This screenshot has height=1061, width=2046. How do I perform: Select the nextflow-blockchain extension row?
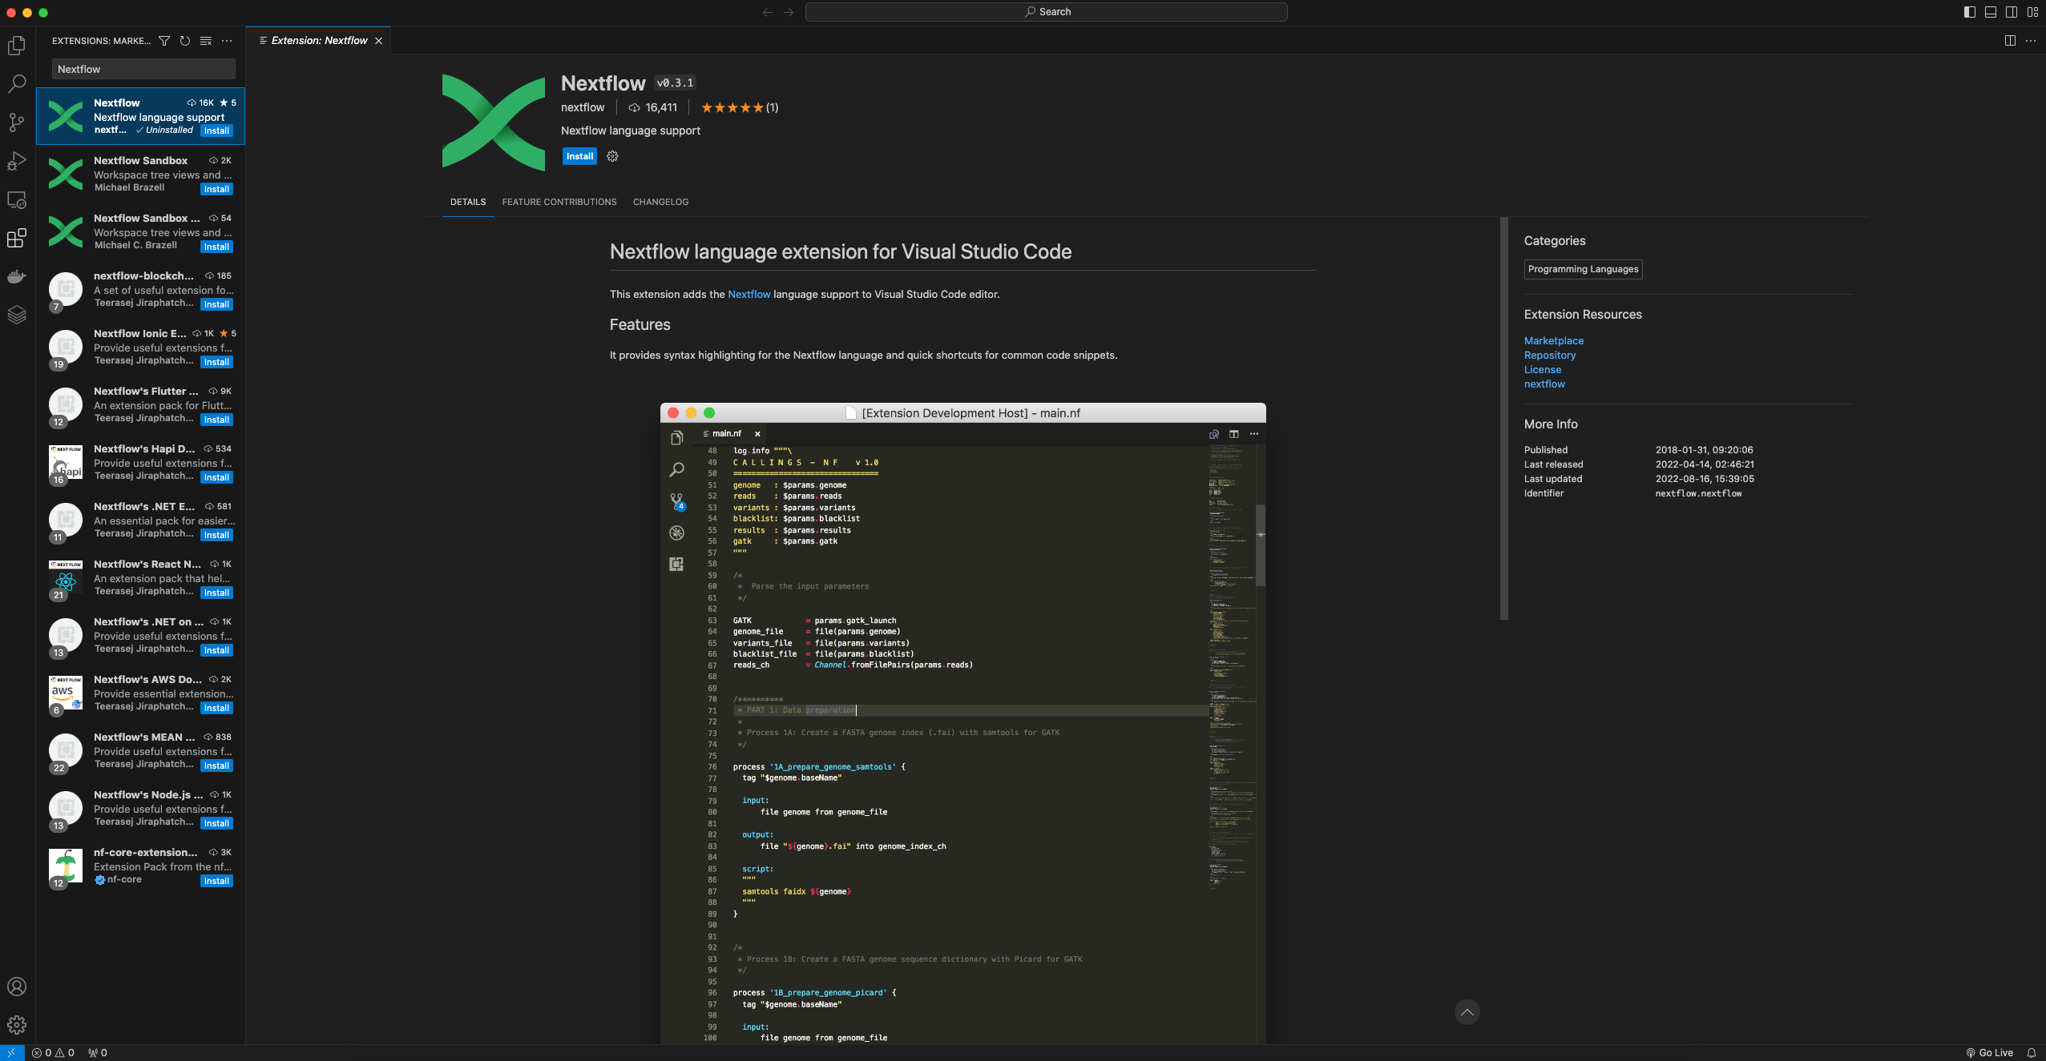141,289
